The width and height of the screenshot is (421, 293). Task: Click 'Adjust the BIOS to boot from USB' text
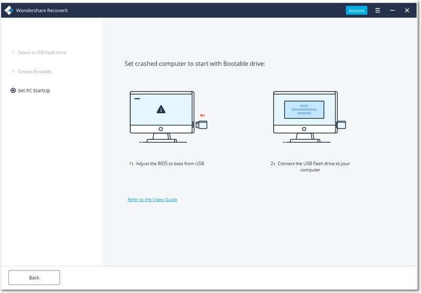169,164
